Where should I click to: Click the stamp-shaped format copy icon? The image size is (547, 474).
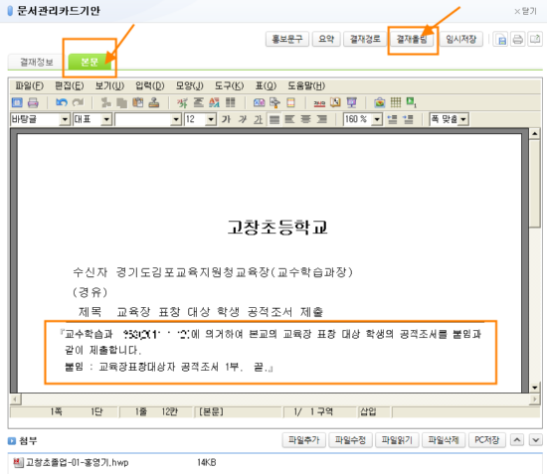pyautogui.click(x=154, y=102)
